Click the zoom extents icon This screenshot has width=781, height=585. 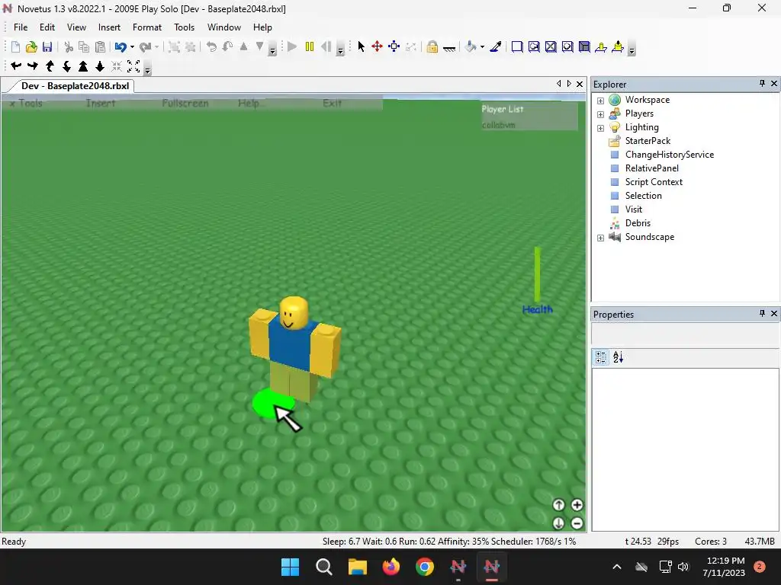pyautogui.click(x=133, y=66)
